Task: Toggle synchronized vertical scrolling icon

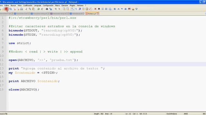Action: point(64,9)
